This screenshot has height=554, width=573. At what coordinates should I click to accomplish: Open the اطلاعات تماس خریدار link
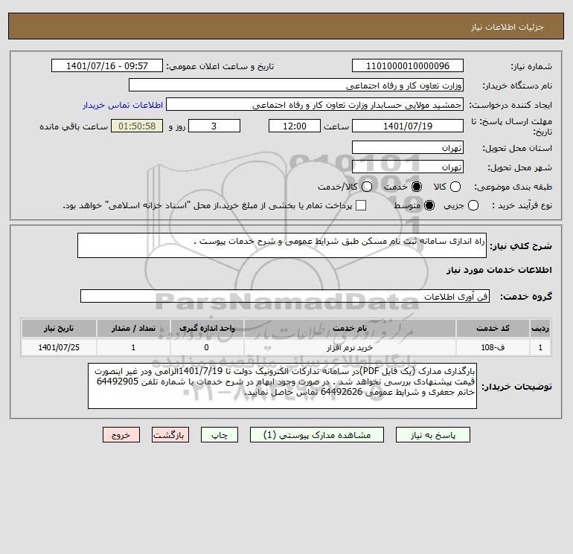coord(123,105)
